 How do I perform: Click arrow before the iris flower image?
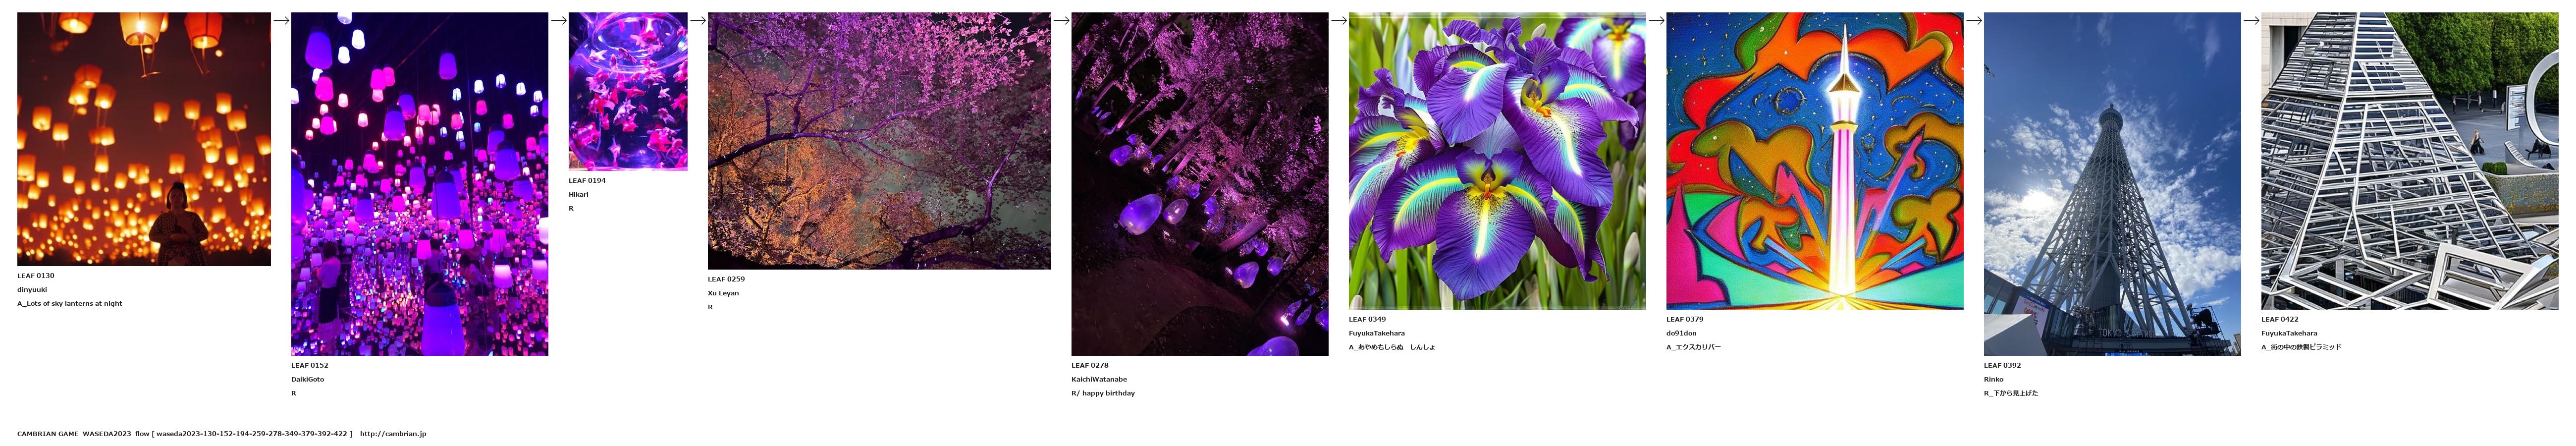(x=1338, y=20)
